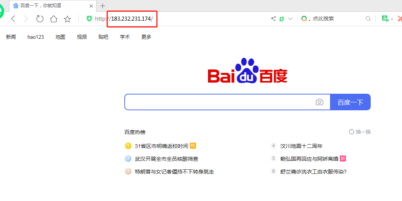Open the 贴吧 link
The width and height of the screenshot is (402, 201).
[x=103, y=37]
